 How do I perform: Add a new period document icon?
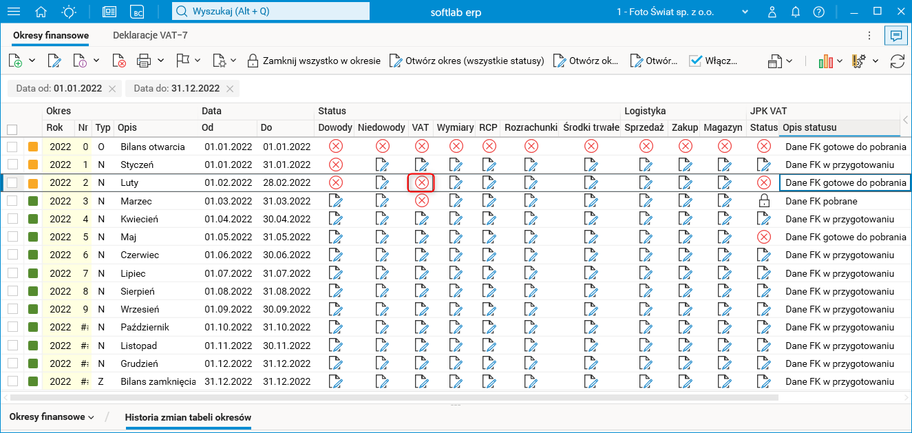(15, 61)
